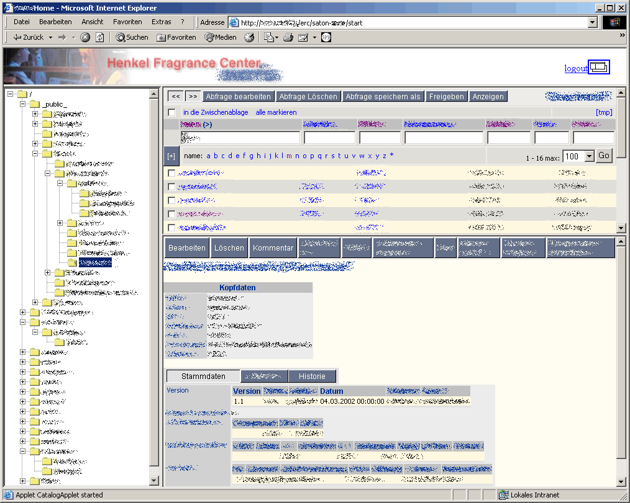The width and height of the screenshot is (630, 503).
Task: Check the third result row checkbox
Action: point(171,200)
